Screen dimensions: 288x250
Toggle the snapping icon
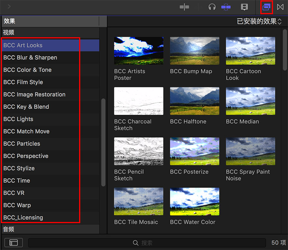coord(226,7)
